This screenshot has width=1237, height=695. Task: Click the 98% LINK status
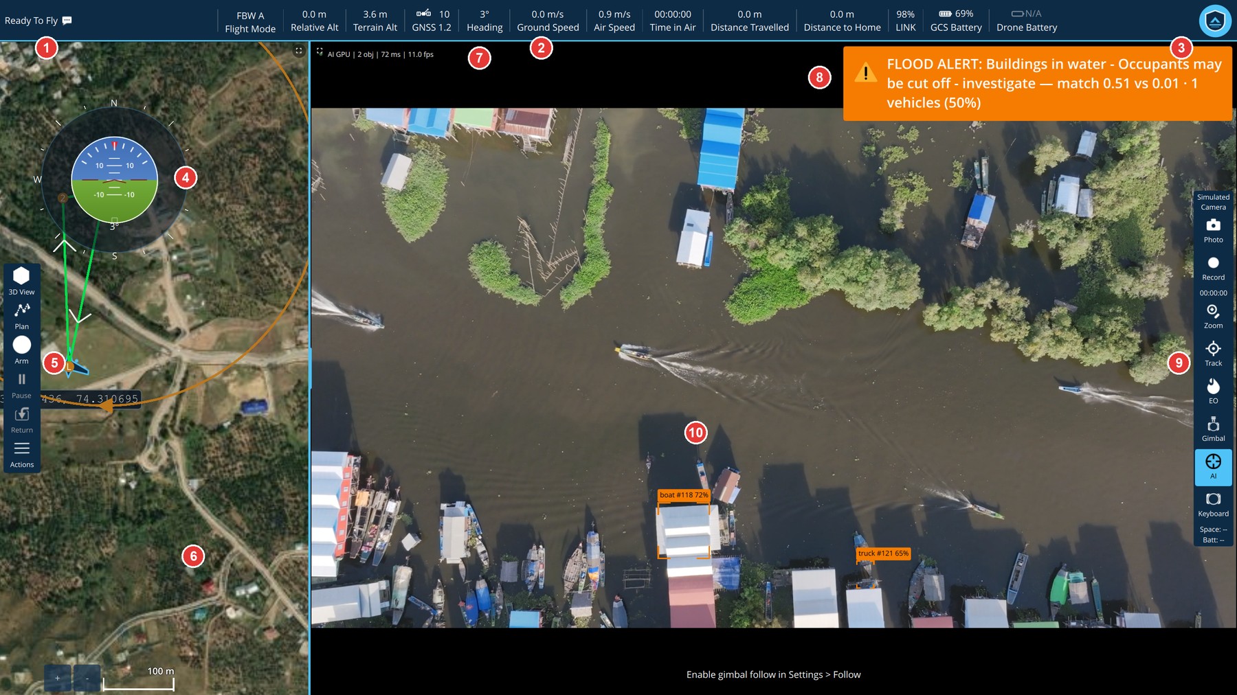click(906, 21)
